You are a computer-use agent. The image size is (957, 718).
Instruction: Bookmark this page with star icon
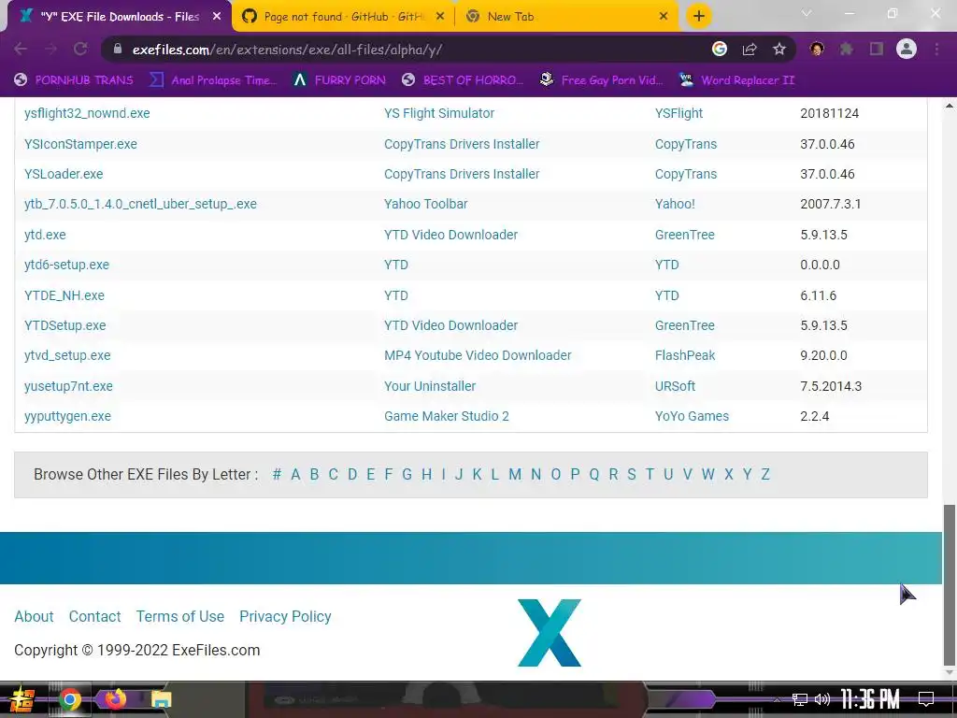[x=779, y=50]
